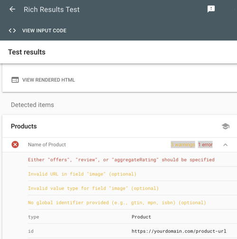Click the Product type value

click(x=141, y=217)
